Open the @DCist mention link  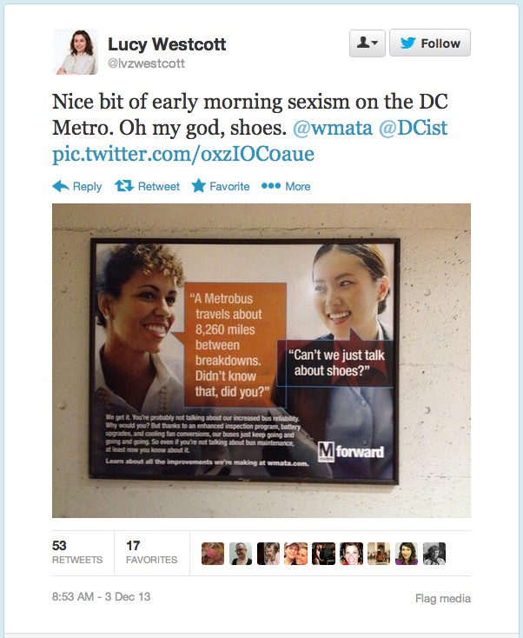coord(414,128)
